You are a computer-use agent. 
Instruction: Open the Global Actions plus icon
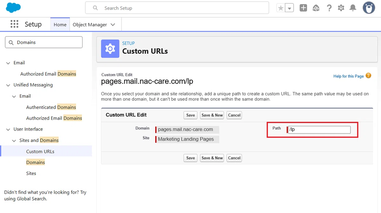pyautogui.click(x=303, y=8)
